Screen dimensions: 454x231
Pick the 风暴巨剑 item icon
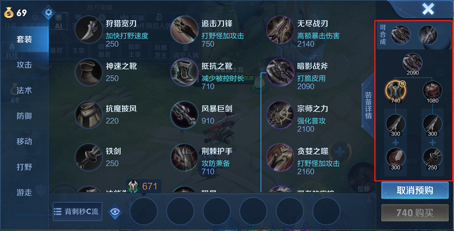tap(184, 115)
